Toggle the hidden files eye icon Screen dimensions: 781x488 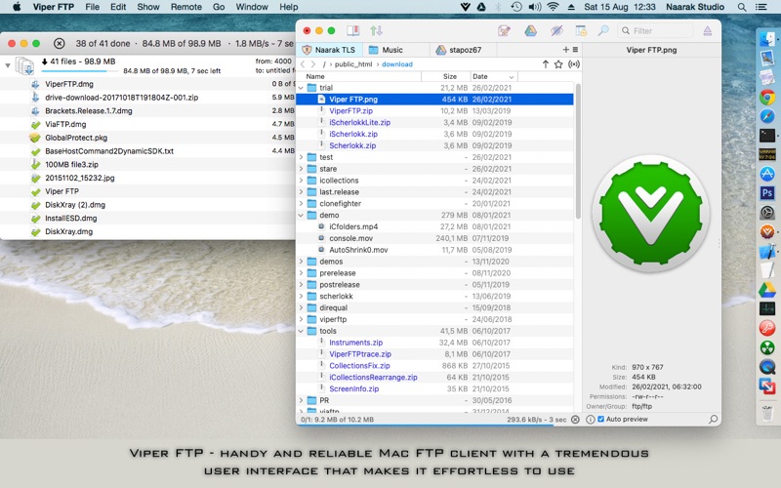556,31
